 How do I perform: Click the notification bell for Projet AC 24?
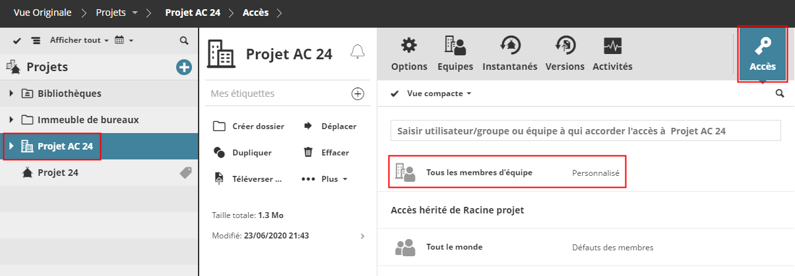[x=358, y=52]
